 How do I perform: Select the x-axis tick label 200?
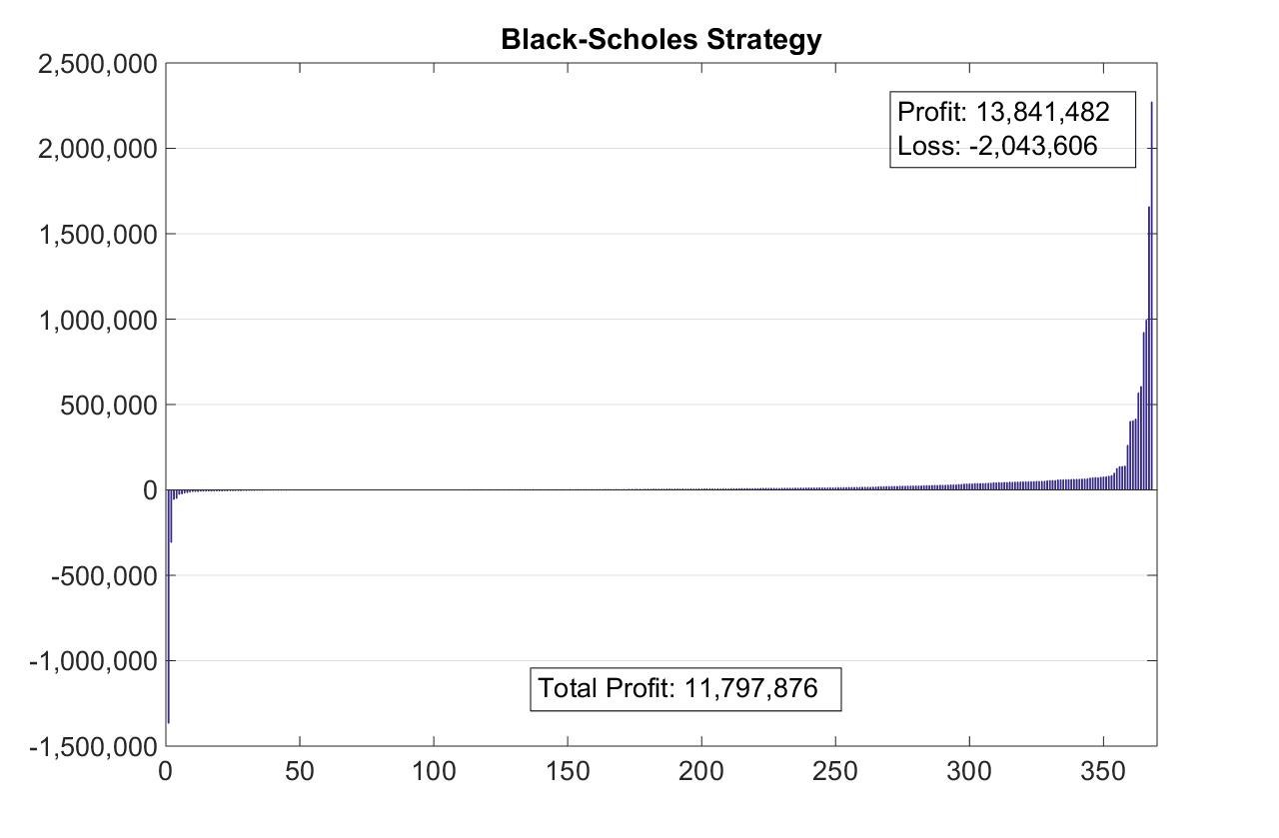pos(700,772)
